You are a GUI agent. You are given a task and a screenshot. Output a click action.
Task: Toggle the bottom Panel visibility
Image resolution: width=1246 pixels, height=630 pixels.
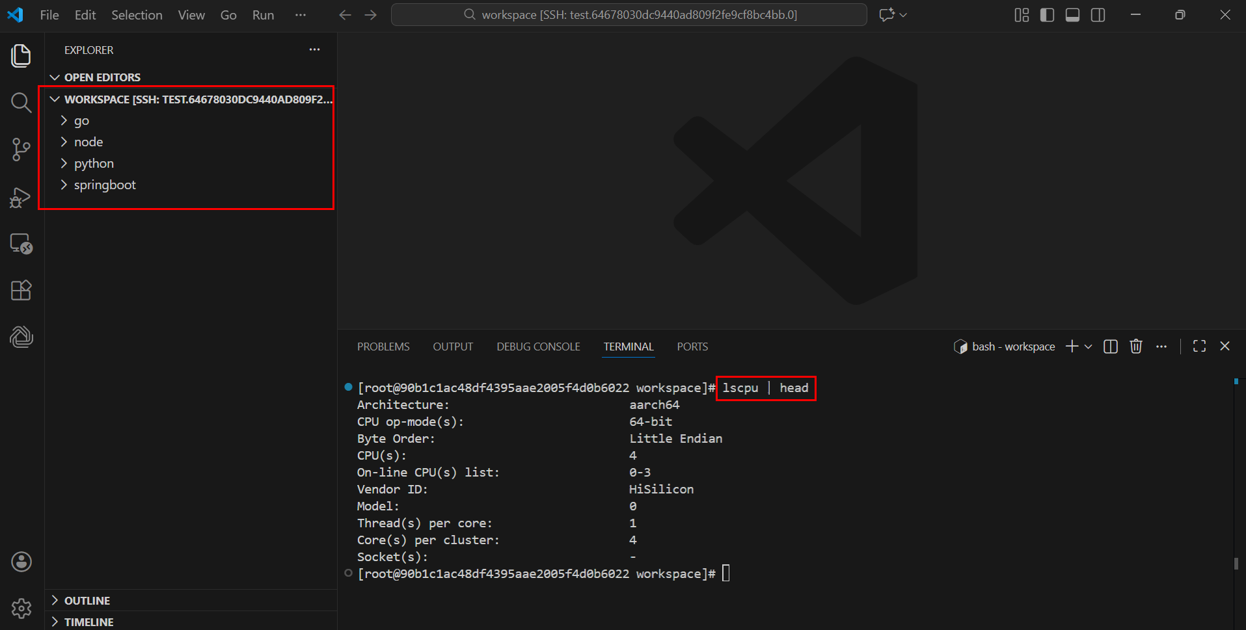1073,15
